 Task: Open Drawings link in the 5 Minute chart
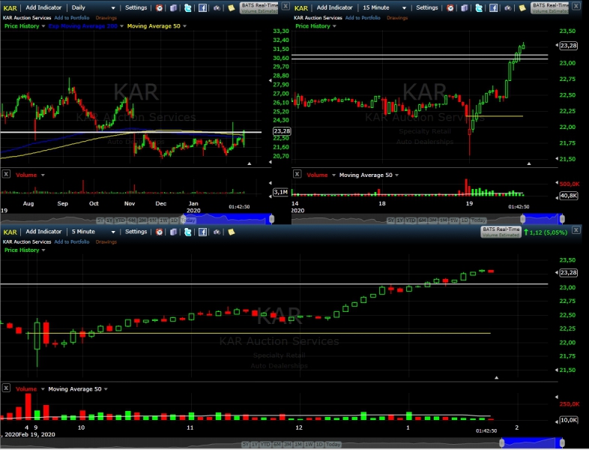click(x=106, y=241)
